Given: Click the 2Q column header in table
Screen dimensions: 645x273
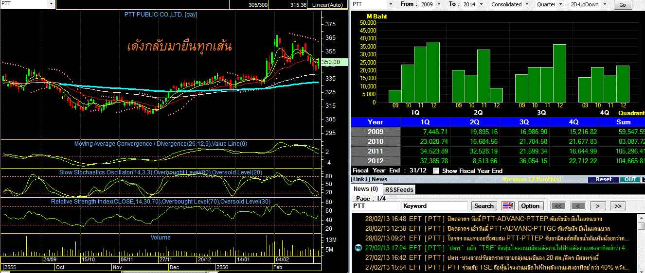Looking at the screenshot, I should pos(475,122).
